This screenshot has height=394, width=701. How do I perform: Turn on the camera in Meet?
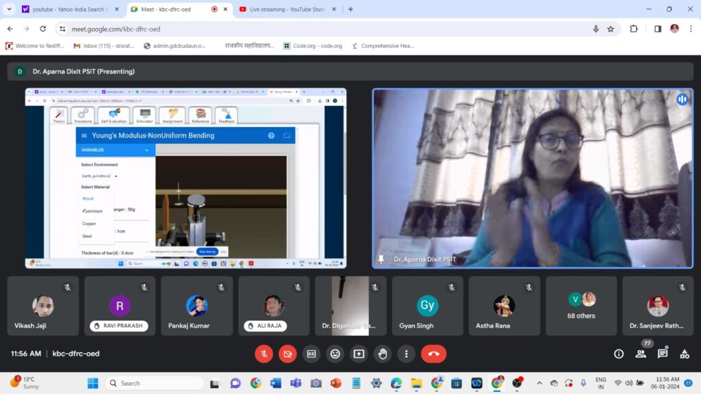288,354
